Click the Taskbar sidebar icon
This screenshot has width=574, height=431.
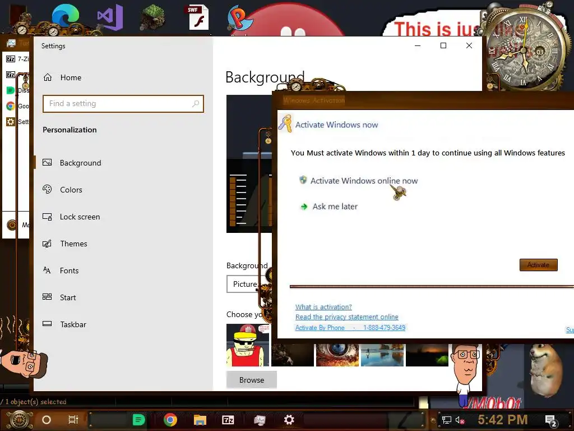(x=47, y=324)
